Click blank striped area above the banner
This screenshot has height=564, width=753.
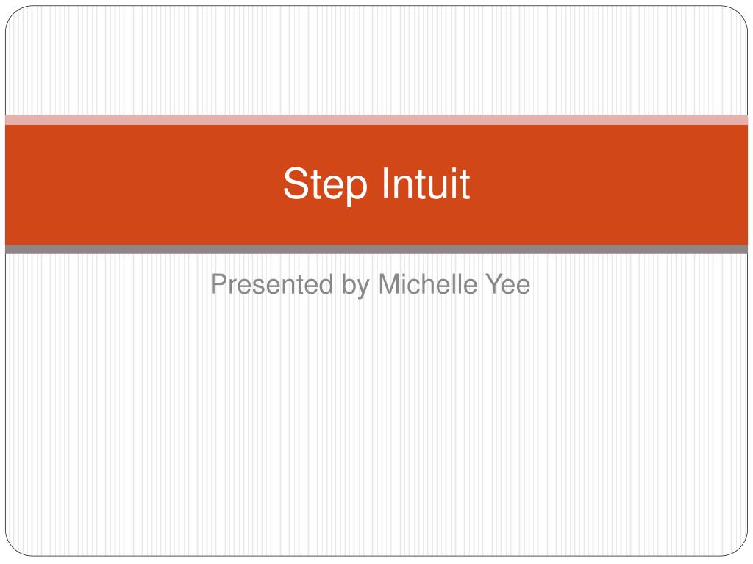[x=376, y=60]
